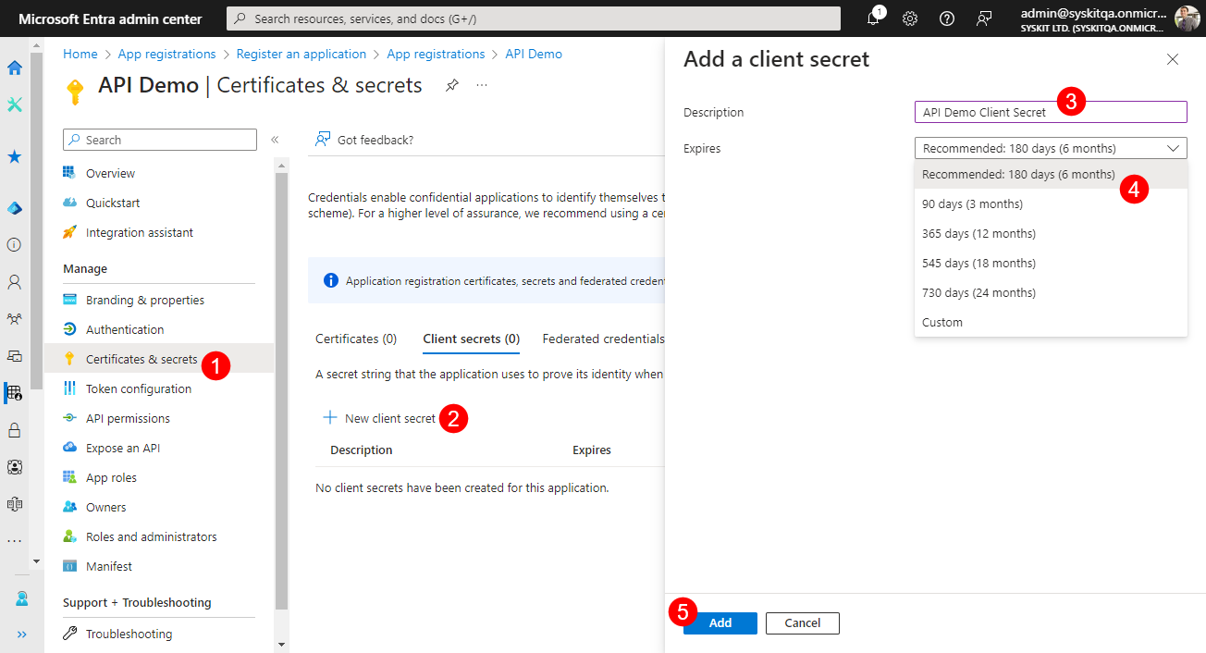Pin the API Demo page

(x=451, y=86)
